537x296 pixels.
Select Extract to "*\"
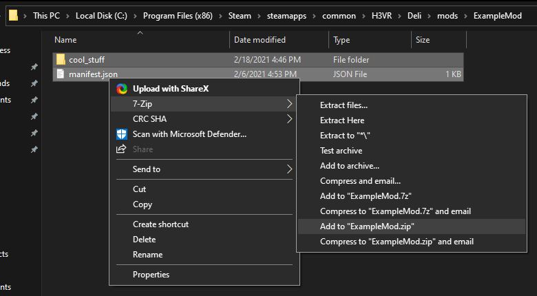[x=412, y=136]
